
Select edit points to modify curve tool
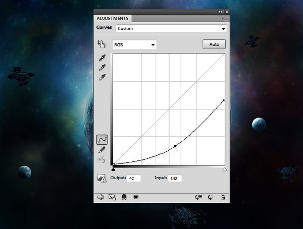click(x=102, y=140)
